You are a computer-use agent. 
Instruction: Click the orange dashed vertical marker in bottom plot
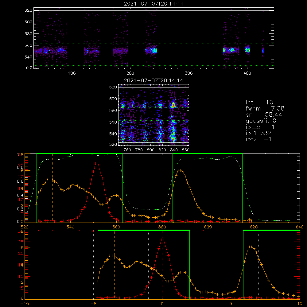coord(115,265)
